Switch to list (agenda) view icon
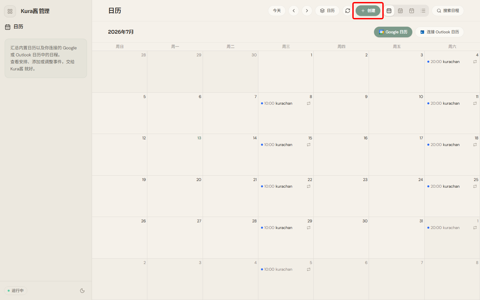Viewport: 480px width, 300px height. [423, 11]
